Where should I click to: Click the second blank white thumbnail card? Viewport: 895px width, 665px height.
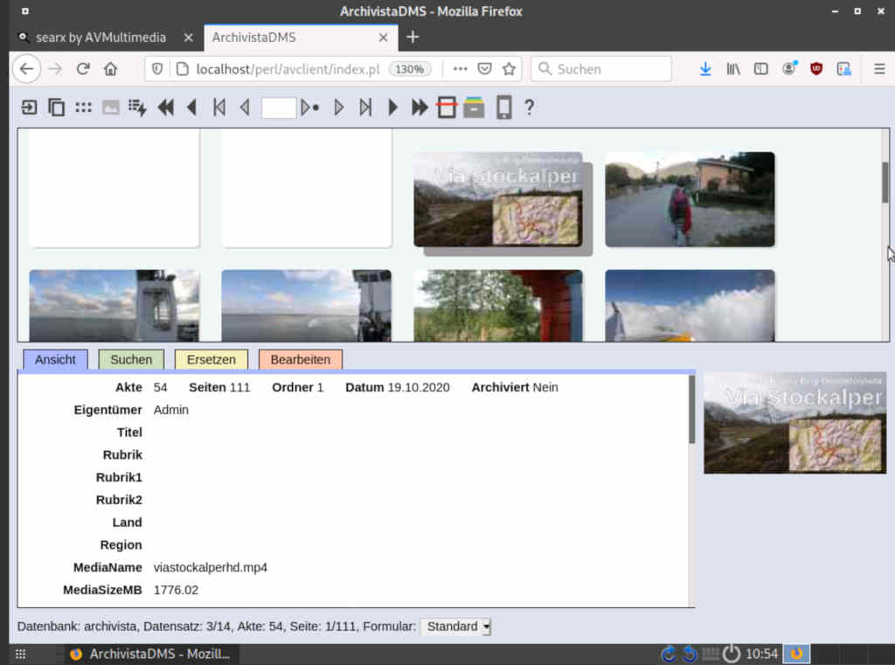tap(307, 188)
